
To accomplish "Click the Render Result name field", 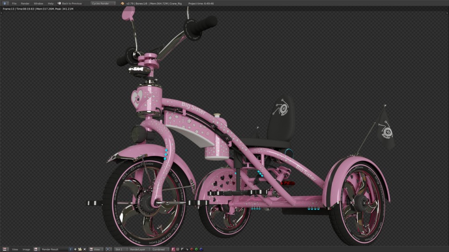I will [52, 248].
